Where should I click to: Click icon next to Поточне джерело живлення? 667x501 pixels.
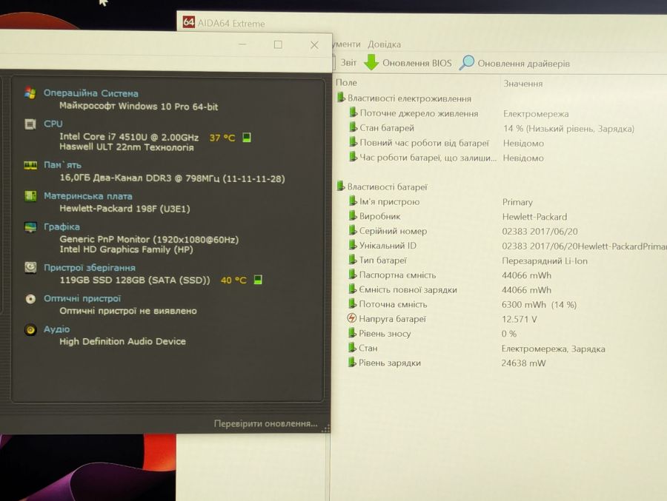353,112
